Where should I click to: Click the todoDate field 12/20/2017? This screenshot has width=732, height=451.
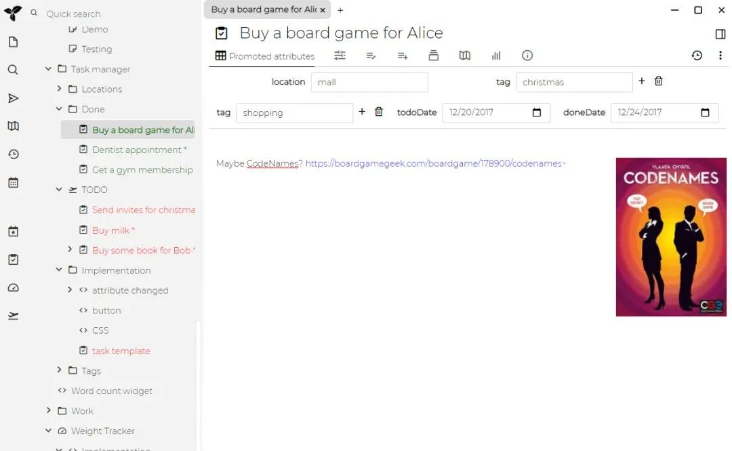pos(496,112)
